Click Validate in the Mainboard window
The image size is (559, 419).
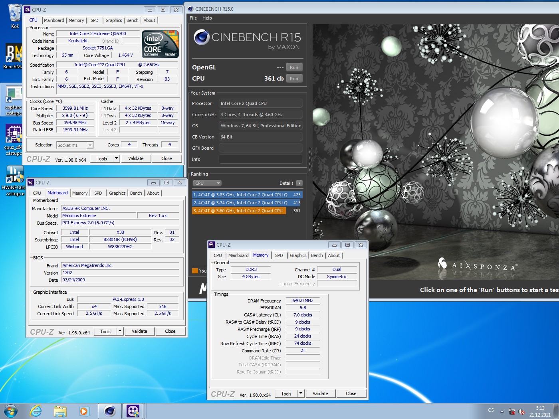tap(139, 331)
